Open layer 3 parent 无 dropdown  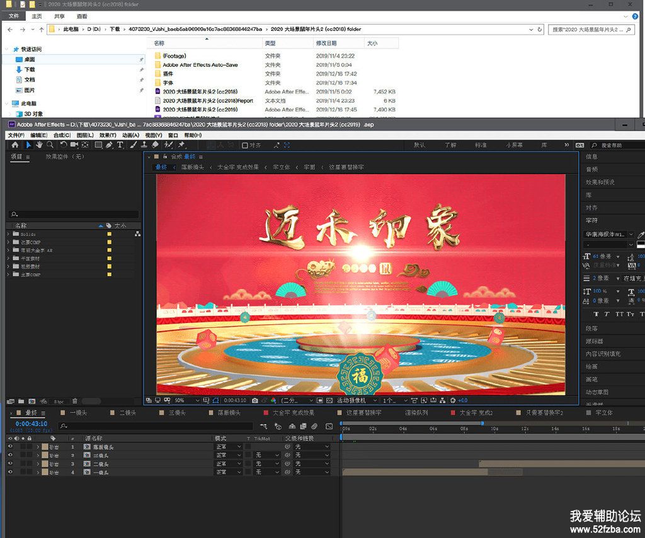tap(312, 464)
